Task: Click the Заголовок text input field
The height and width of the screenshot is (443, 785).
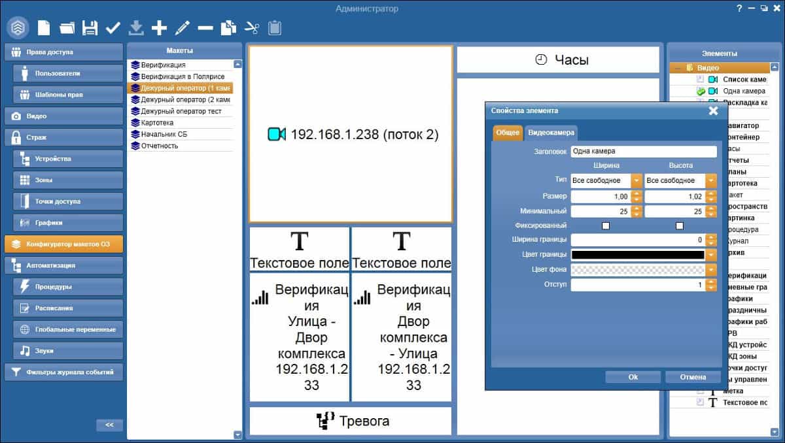Action: tap(644, 151)
